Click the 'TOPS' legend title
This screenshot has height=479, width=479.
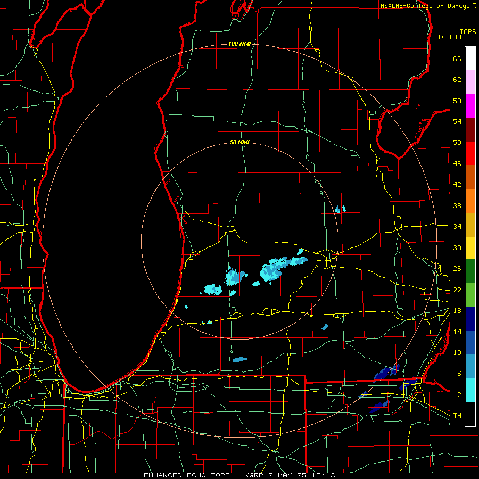pos(468,32)
